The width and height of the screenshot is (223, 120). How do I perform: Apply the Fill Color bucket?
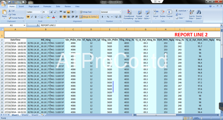pyautogui.click(x=48, y=17)
